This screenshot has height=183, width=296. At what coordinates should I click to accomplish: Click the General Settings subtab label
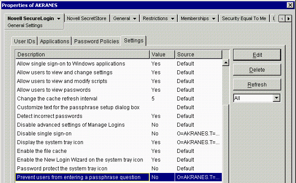point(25,25)
